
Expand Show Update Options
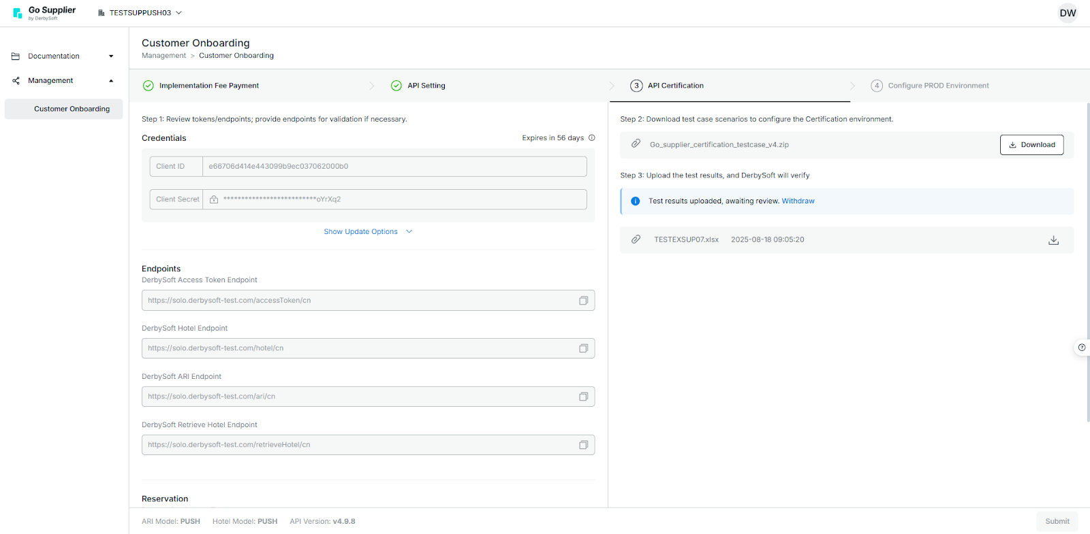coord(368,232)
